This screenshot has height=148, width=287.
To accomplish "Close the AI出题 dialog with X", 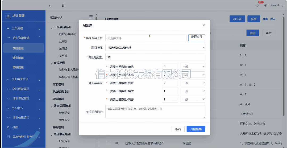I will 203,25.
